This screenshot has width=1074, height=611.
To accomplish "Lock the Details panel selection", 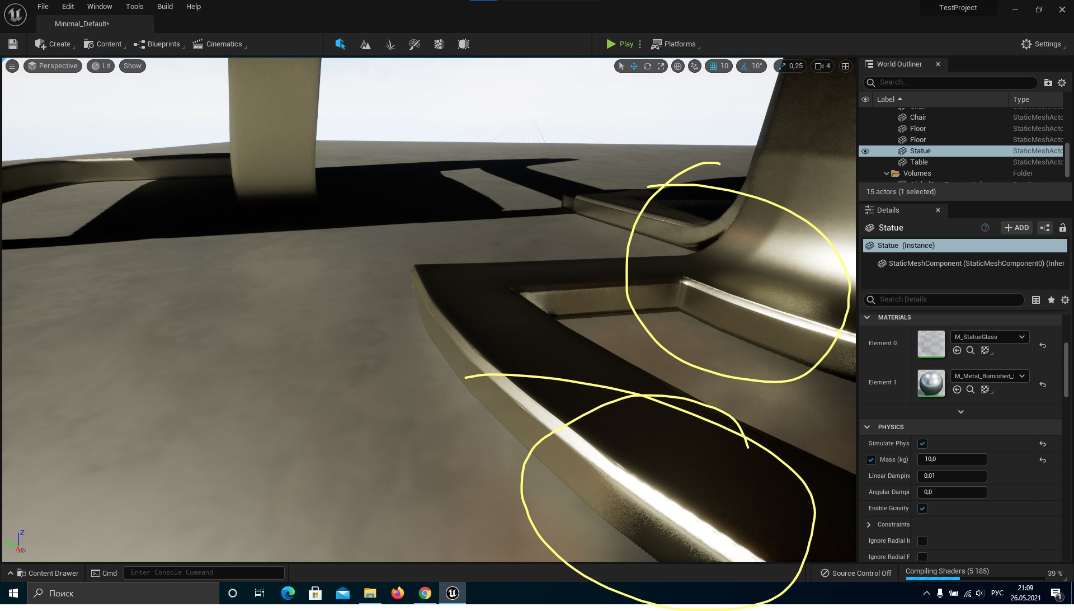I will pos(1062,228).
